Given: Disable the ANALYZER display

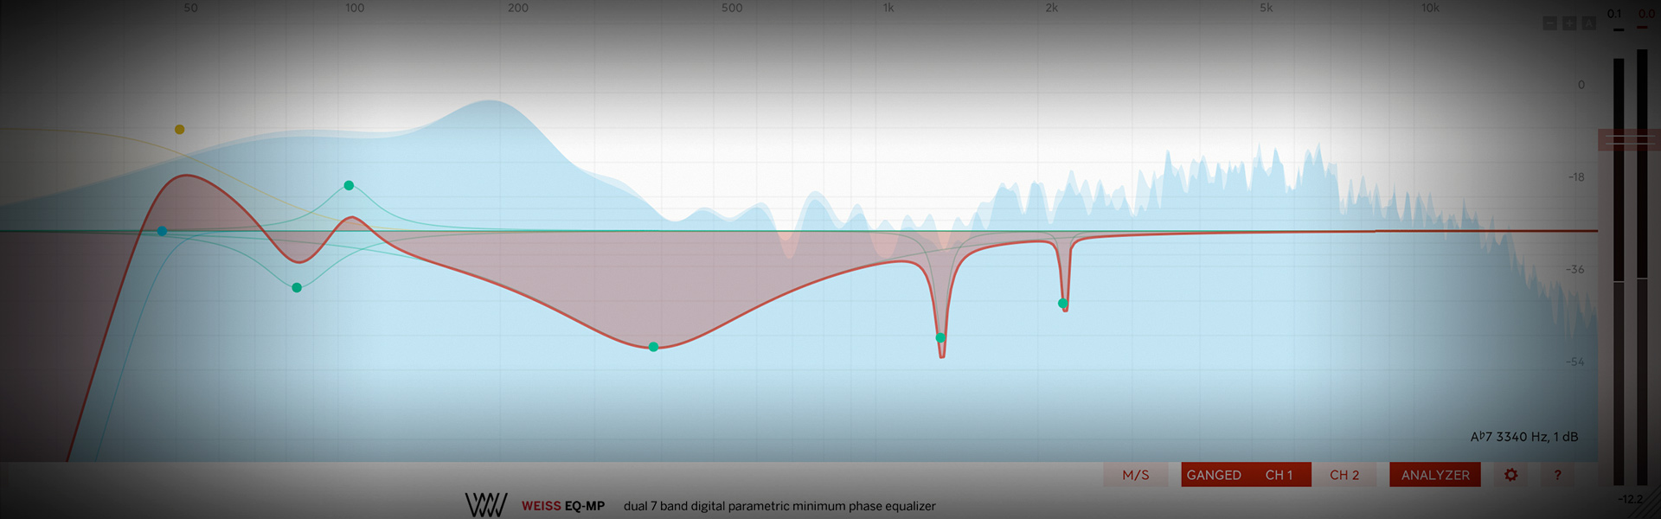Looking at the screenshot, I should pyautogui.click(x=1434, y=475).
